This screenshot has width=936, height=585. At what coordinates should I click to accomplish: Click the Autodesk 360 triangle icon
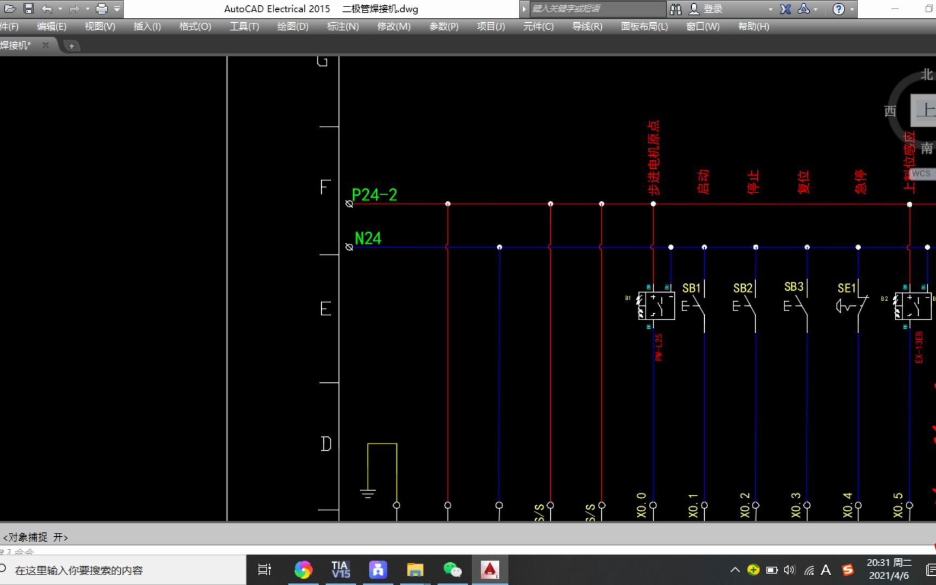click(804, 9)
